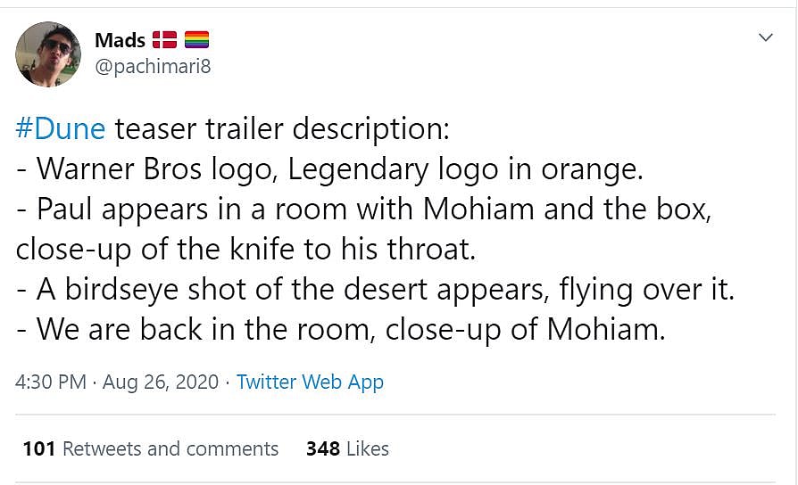Click the rainbow flag emoji beside Mads
This screenshot has width=798, height=485.
[x=196, y=39]
